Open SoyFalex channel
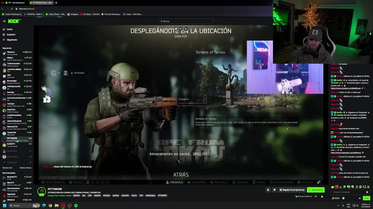 pyautogui.click(x=17, y=111)
